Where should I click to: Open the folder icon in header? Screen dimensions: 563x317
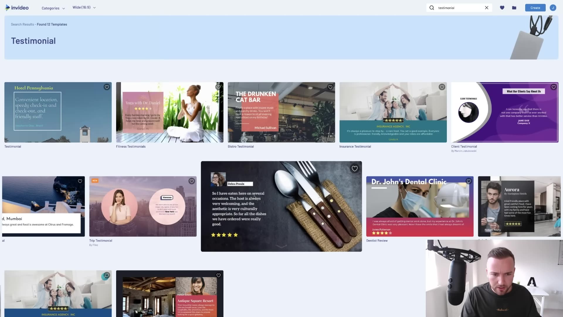point(514,8)
